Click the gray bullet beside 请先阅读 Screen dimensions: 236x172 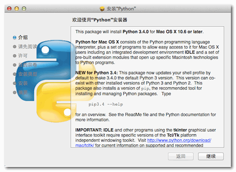[15, 47]
